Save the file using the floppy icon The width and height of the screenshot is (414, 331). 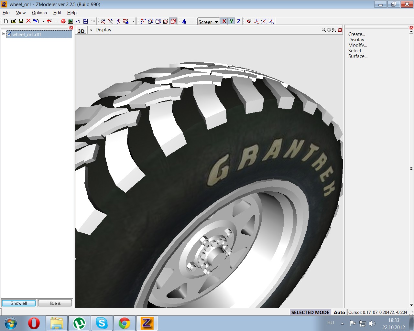[21, 21]
